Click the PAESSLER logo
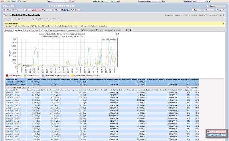Screen dimensions: 229x141 pyautogui.click(x=9, y=6)
